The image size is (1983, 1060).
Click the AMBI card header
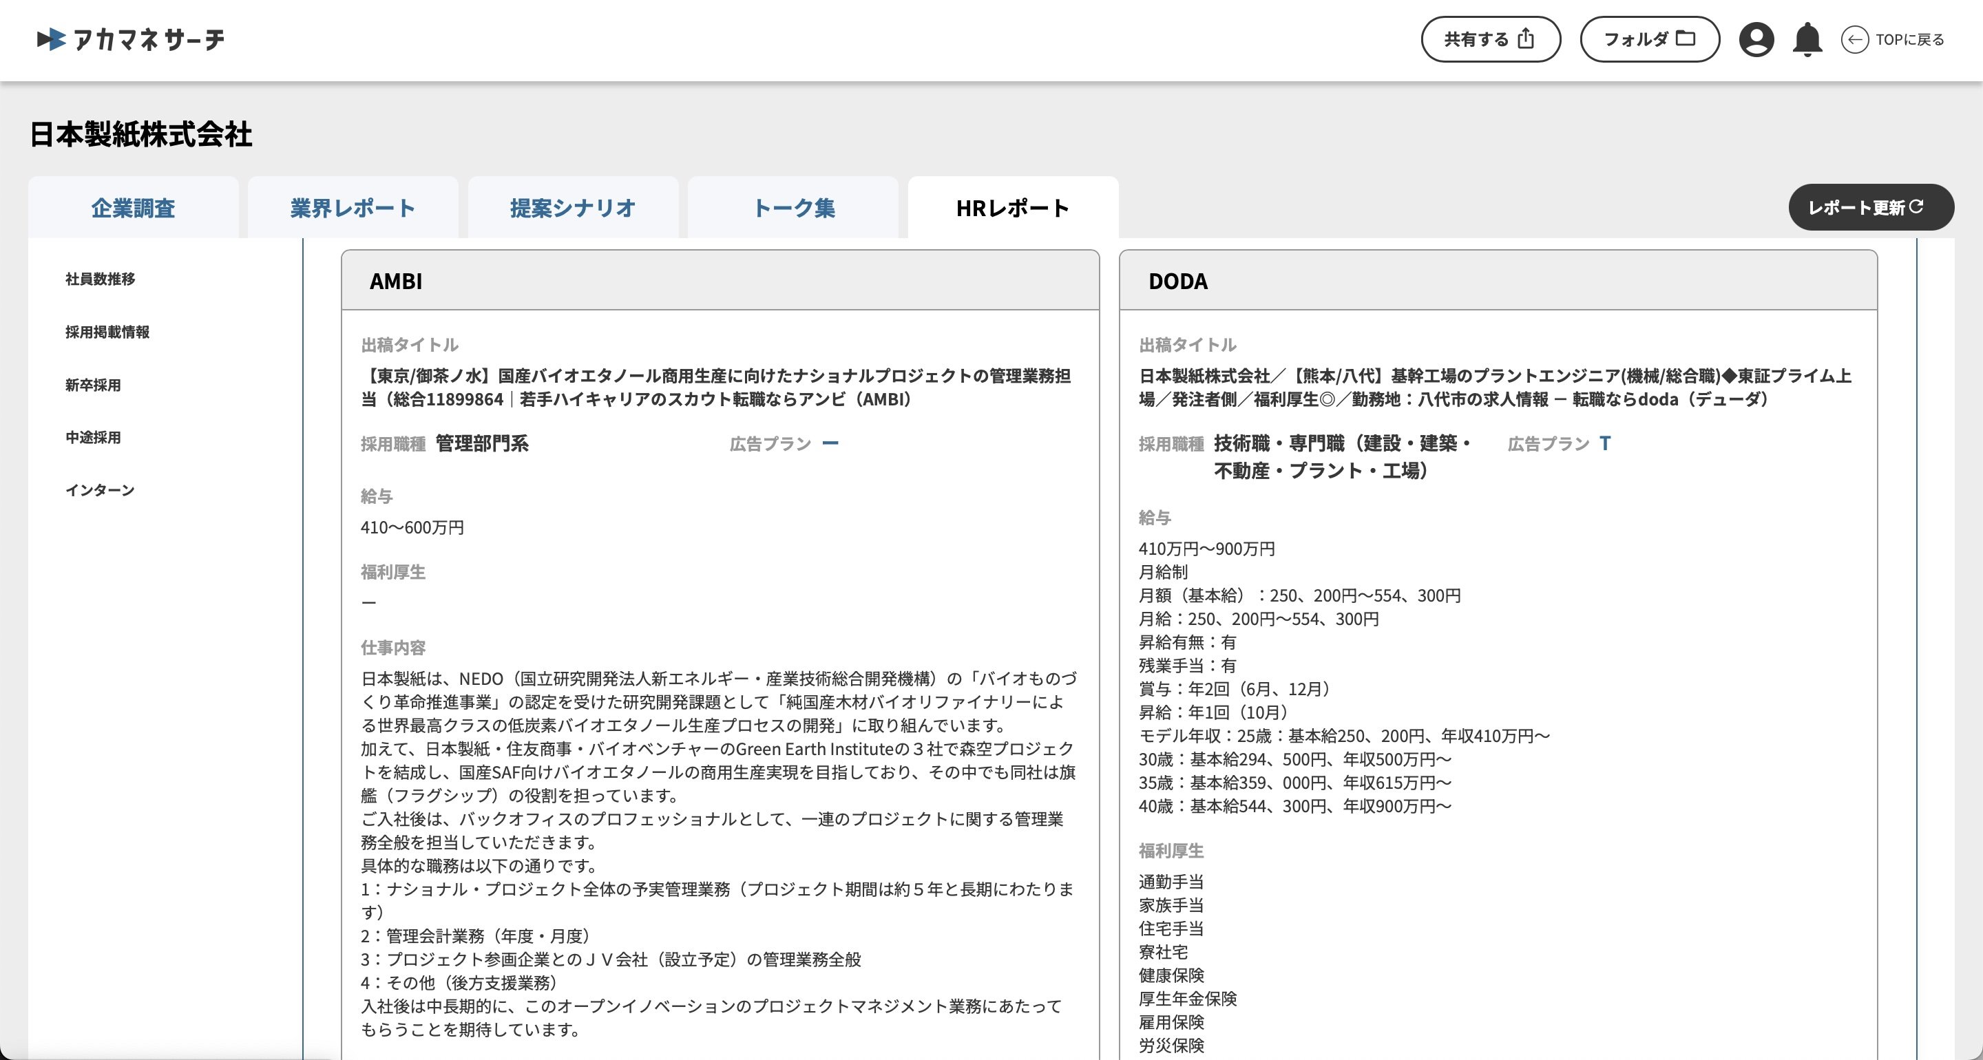click(x=720, y=280)
